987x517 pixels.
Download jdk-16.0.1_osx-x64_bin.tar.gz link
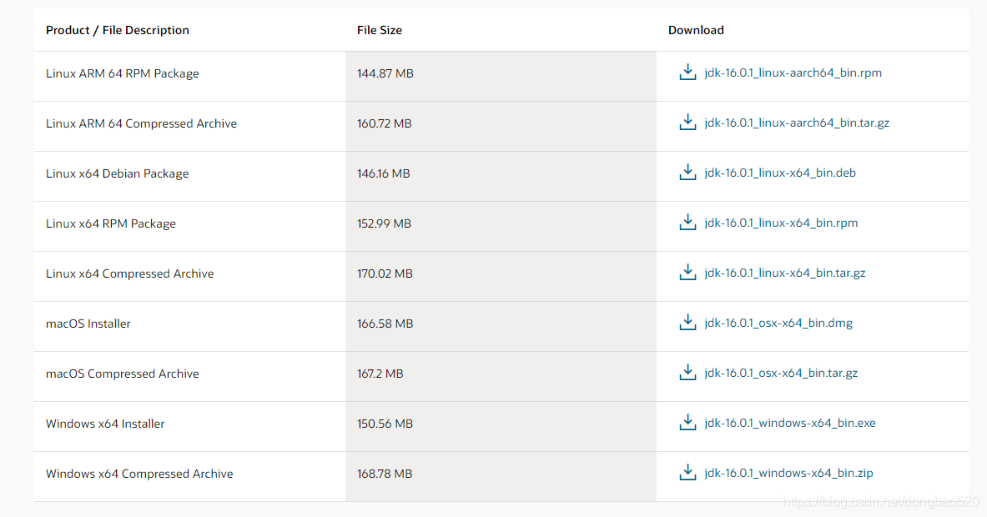coord(781,373)
